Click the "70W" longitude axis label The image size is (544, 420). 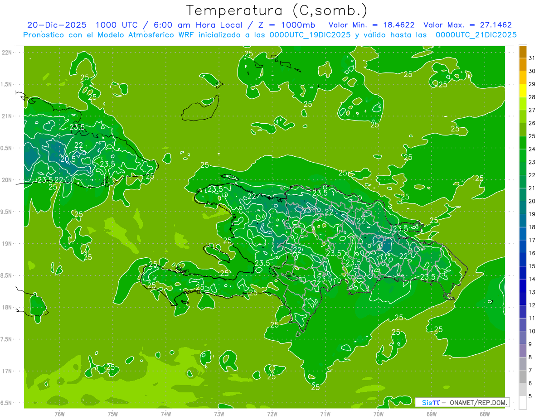379,414
